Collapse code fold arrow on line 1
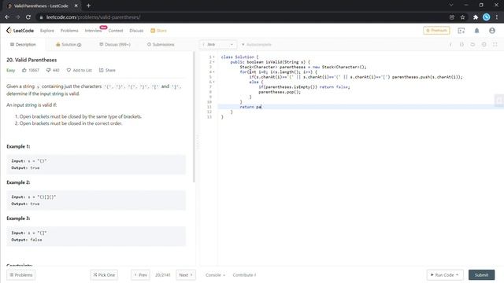 click(214, 57)
